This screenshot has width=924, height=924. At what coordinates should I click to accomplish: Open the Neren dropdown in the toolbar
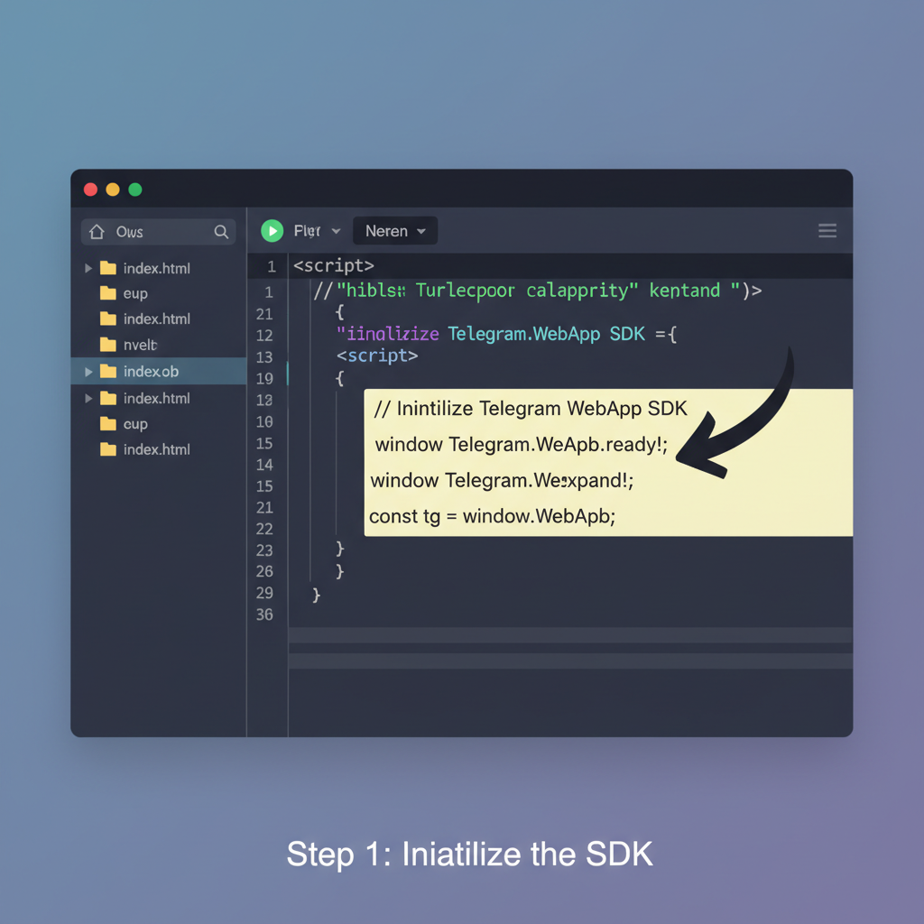point(394,230)
